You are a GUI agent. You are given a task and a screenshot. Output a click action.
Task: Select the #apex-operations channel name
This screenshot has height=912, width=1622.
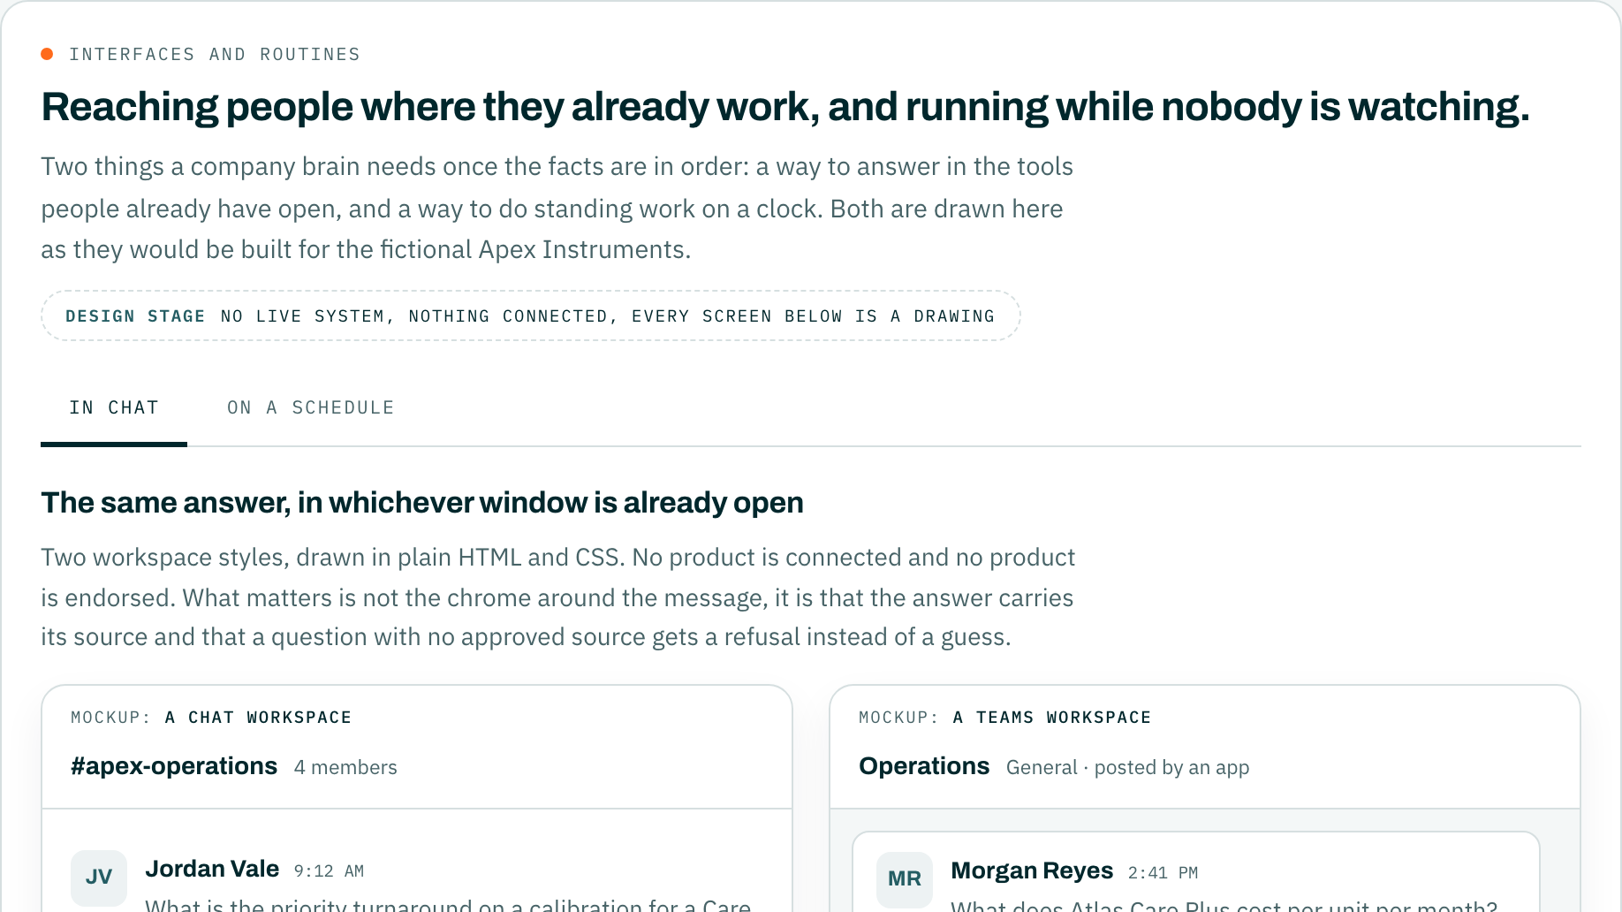coord(174,766)
